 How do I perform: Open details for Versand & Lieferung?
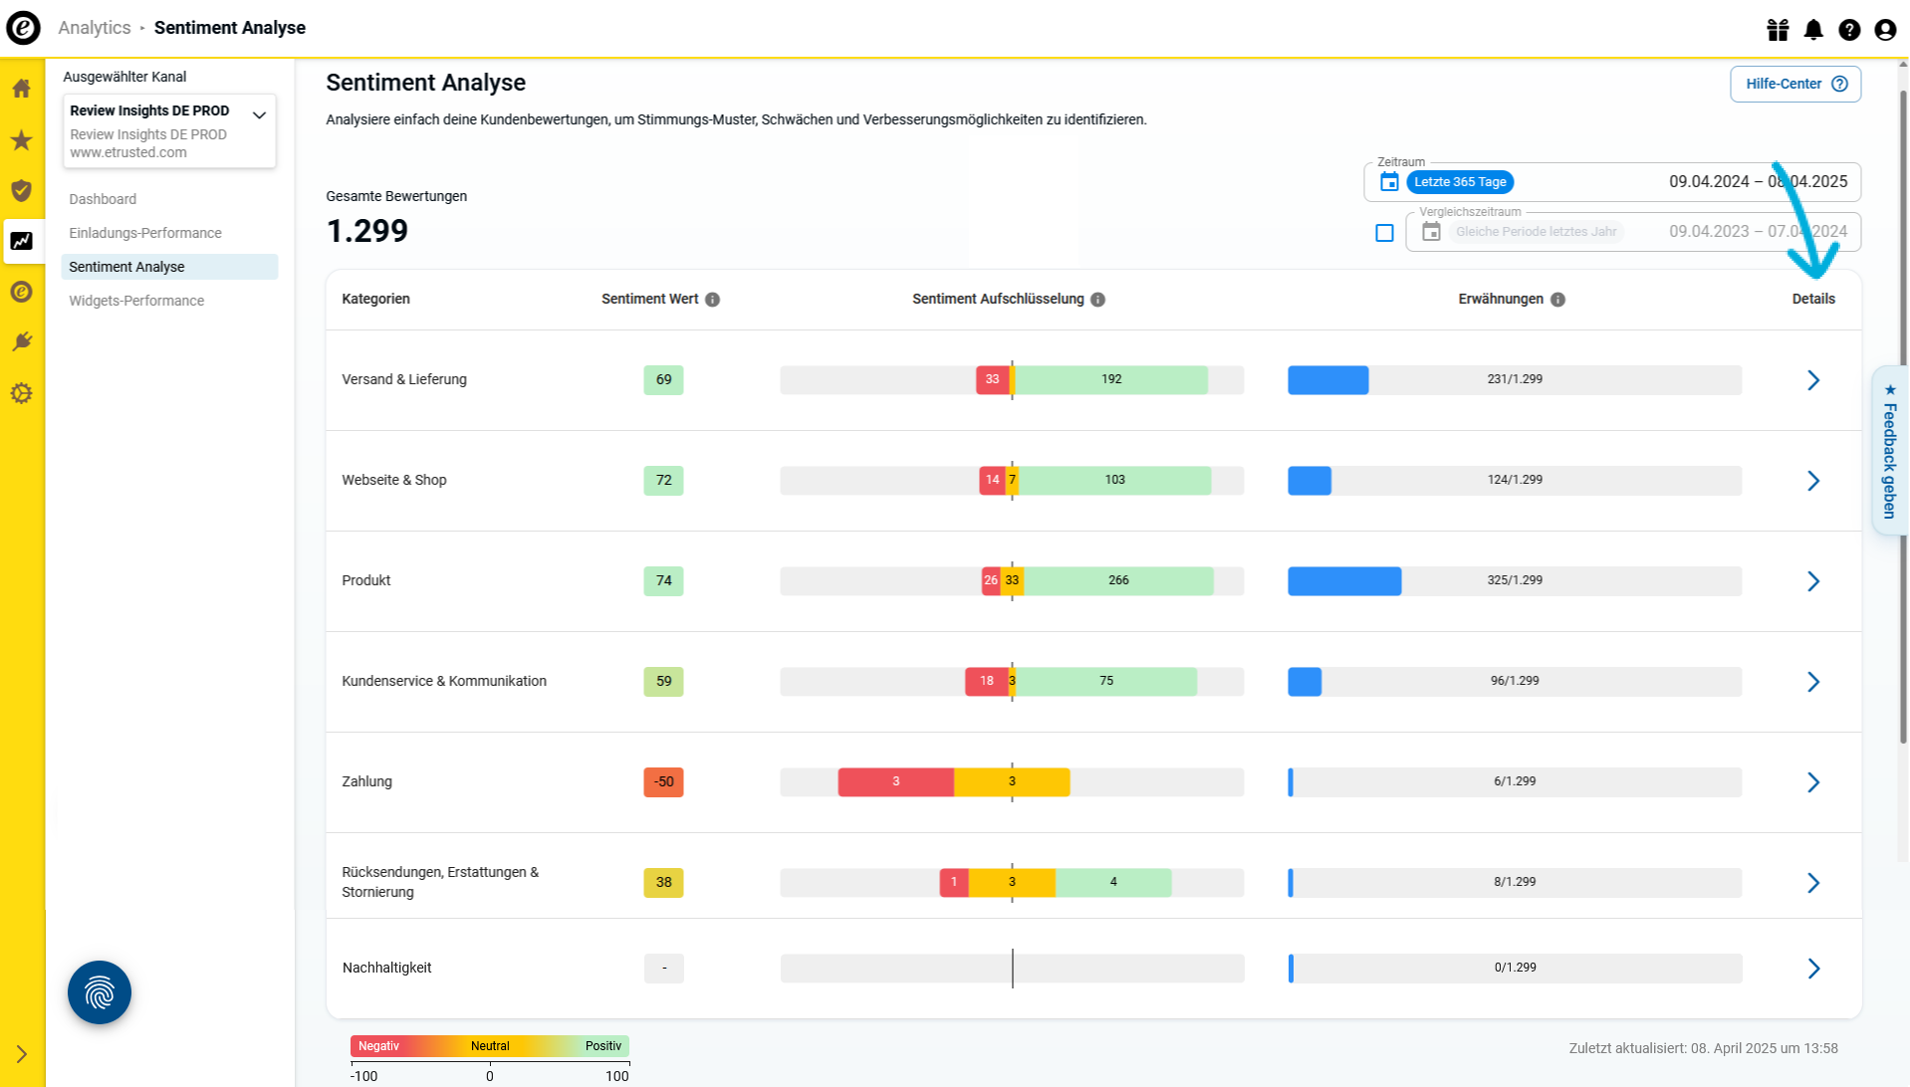pos(1813,380)
